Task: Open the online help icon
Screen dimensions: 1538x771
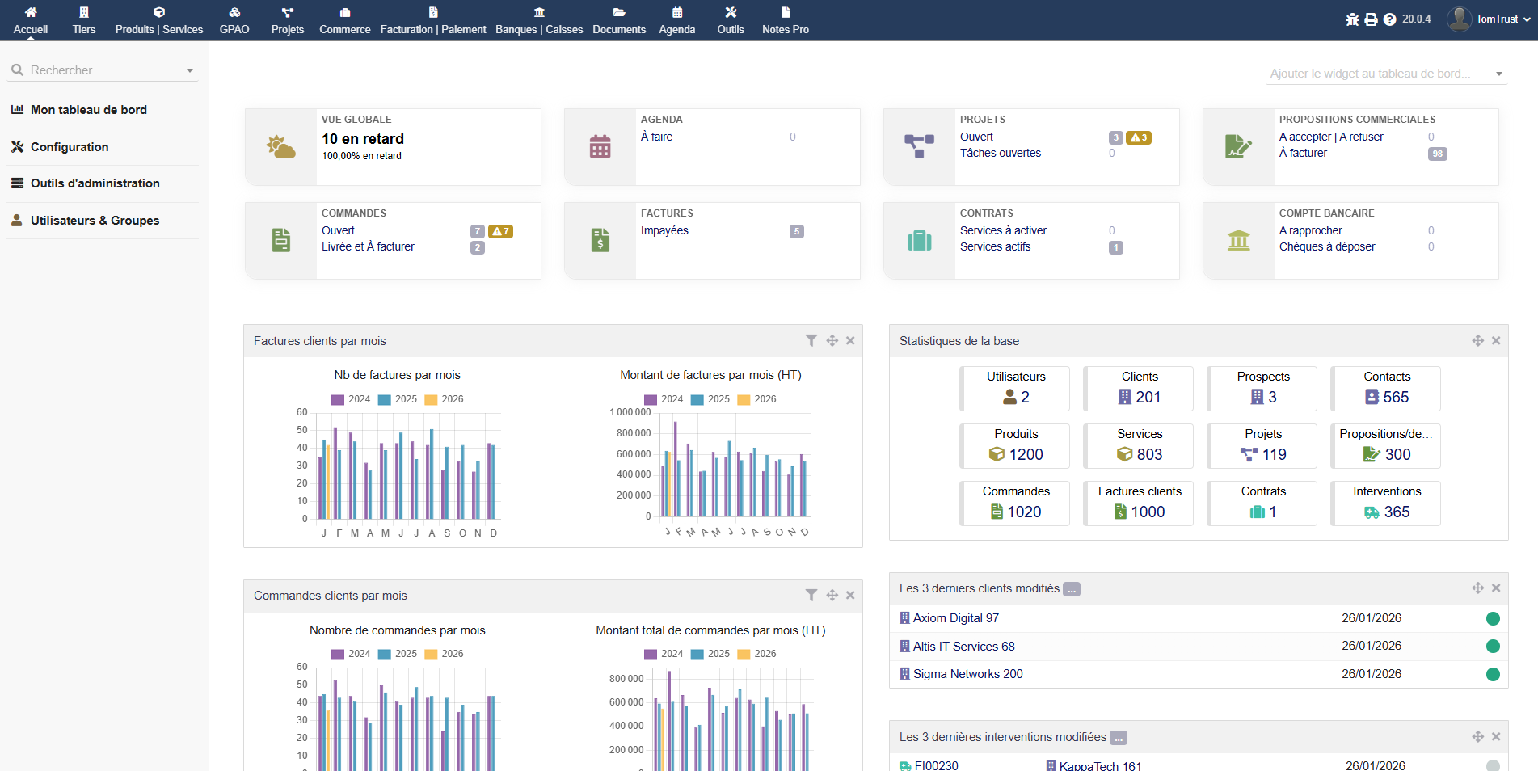Action: tap(1388, 18)
